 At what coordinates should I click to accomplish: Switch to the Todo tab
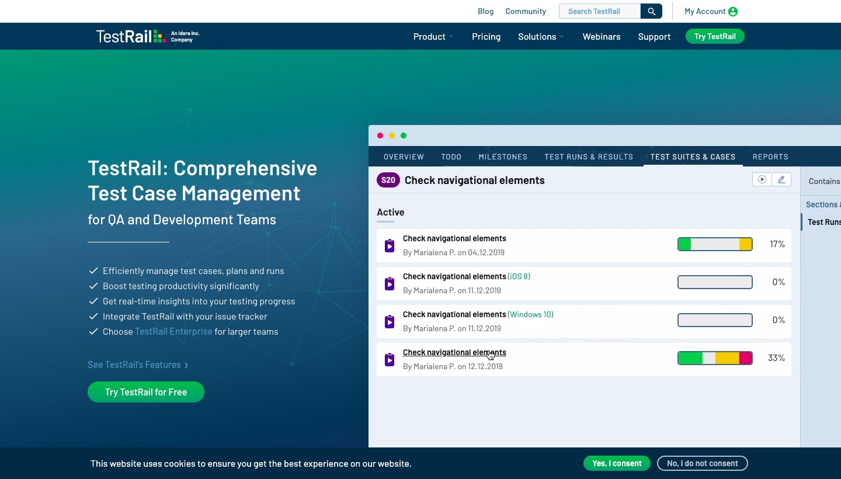coord(451,157)
